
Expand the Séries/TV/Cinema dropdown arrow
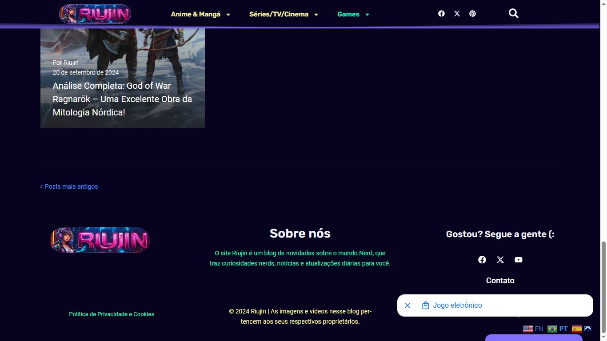point(316,15)
